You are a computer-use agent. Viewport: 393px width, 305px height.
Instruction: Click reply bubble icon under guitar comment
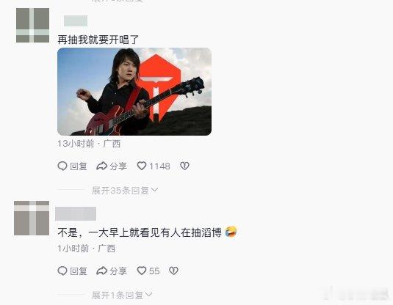(62, 166)
